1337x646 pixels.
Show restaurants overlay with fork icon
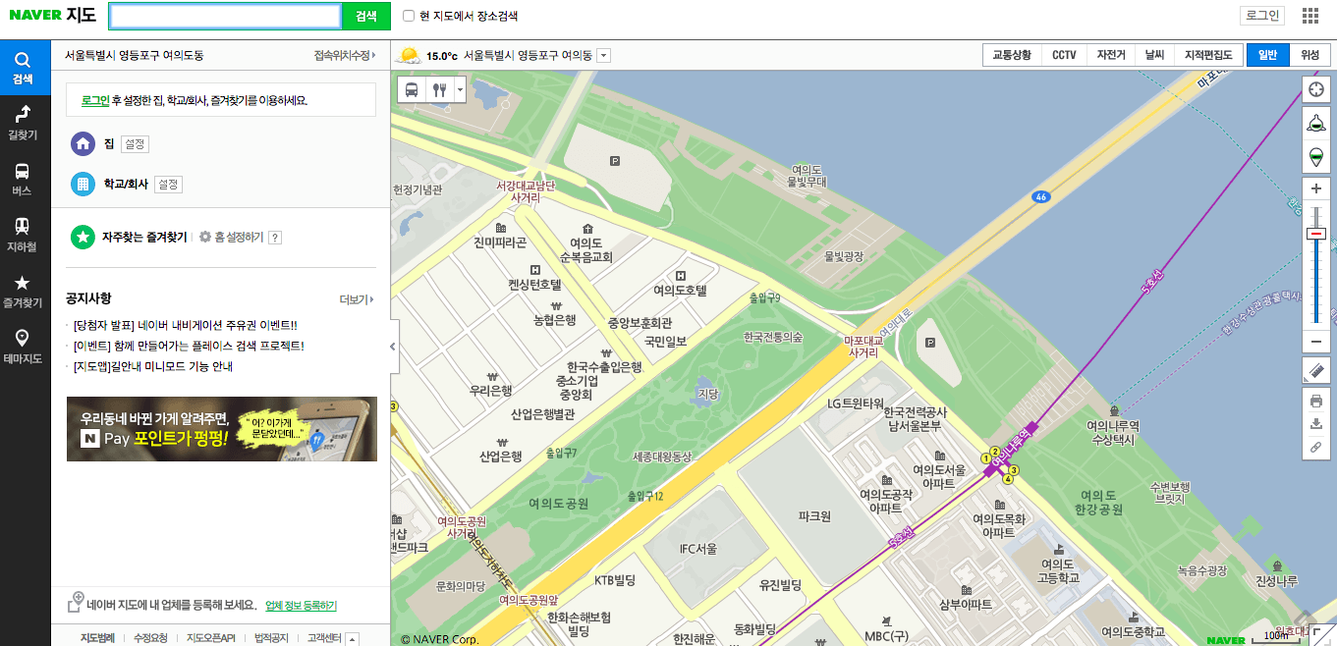(438, 89)
